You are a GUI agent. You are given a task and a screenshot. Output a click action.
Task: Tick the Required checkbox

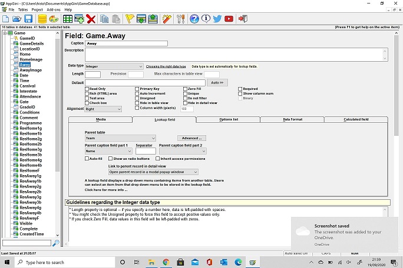click(240, 89)
